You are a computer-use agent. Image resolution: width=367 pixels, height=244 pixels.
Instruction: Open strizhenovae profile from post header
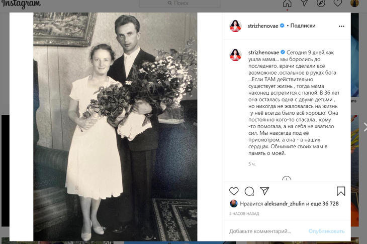pos(263,26)
